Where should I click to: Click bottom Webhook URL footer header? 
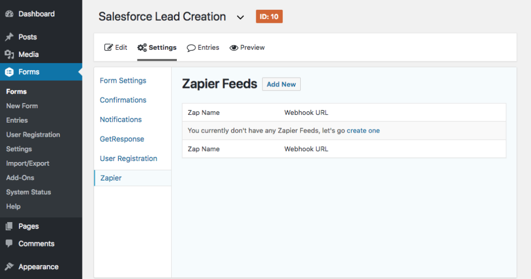[x=306, y=149]
